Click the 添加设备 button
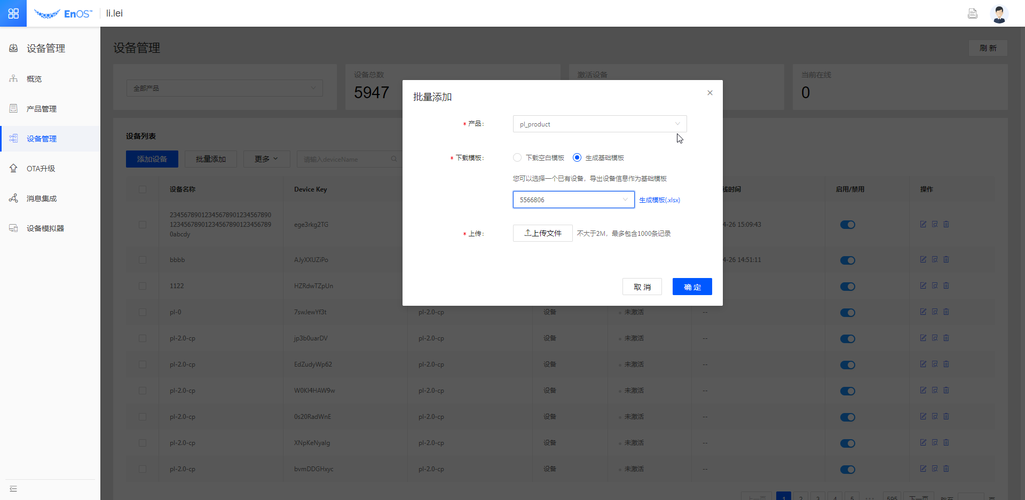 [152, 159]
